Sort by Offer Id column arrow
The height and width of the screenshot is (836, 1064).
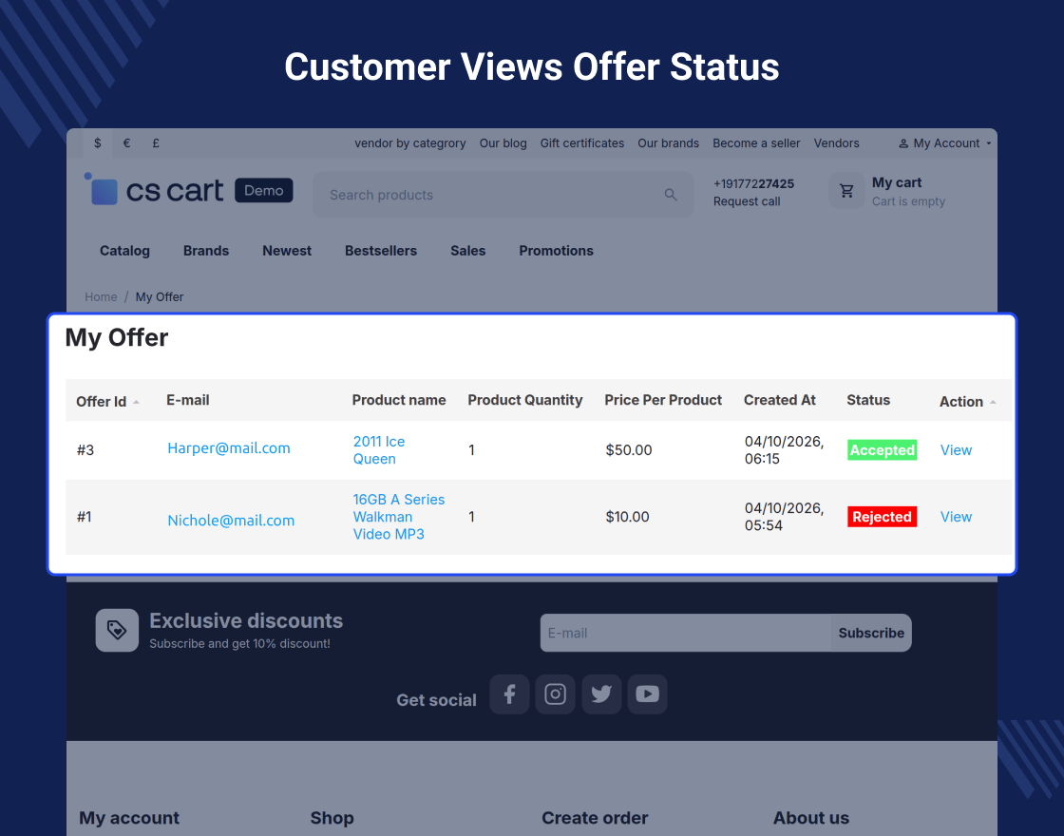coord(137,402)
